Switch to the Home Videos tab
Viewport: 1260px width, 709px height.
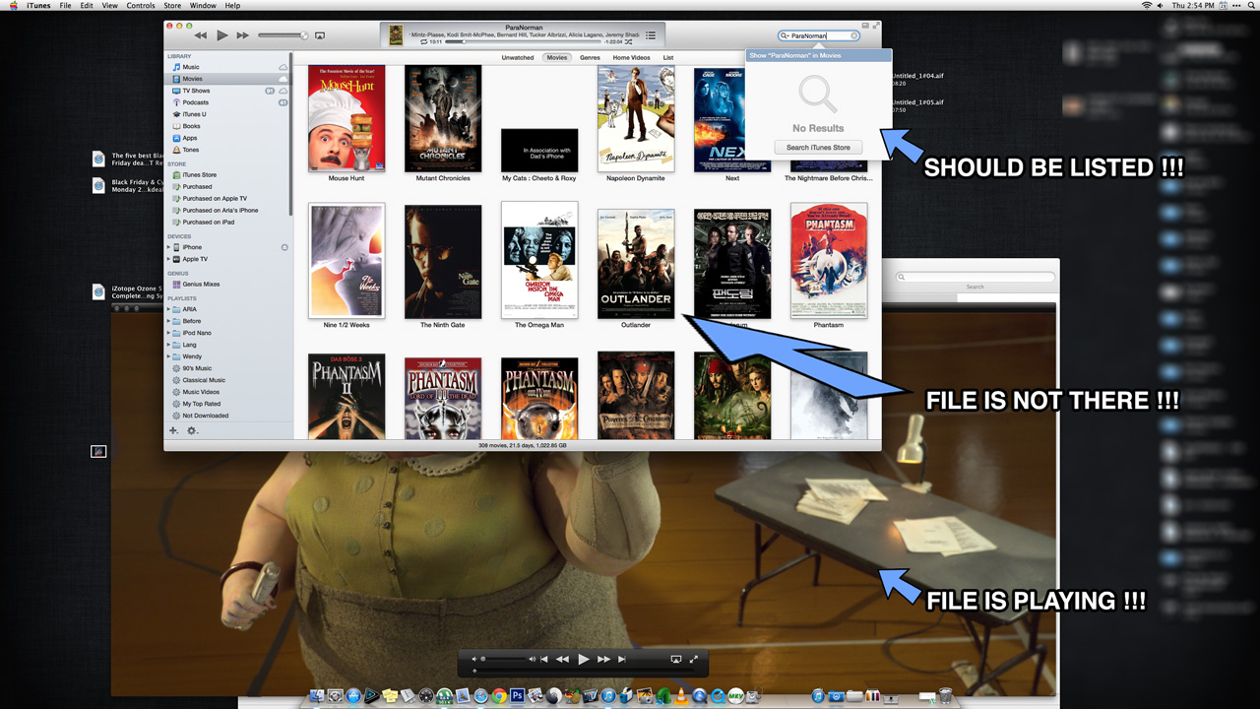631,58
